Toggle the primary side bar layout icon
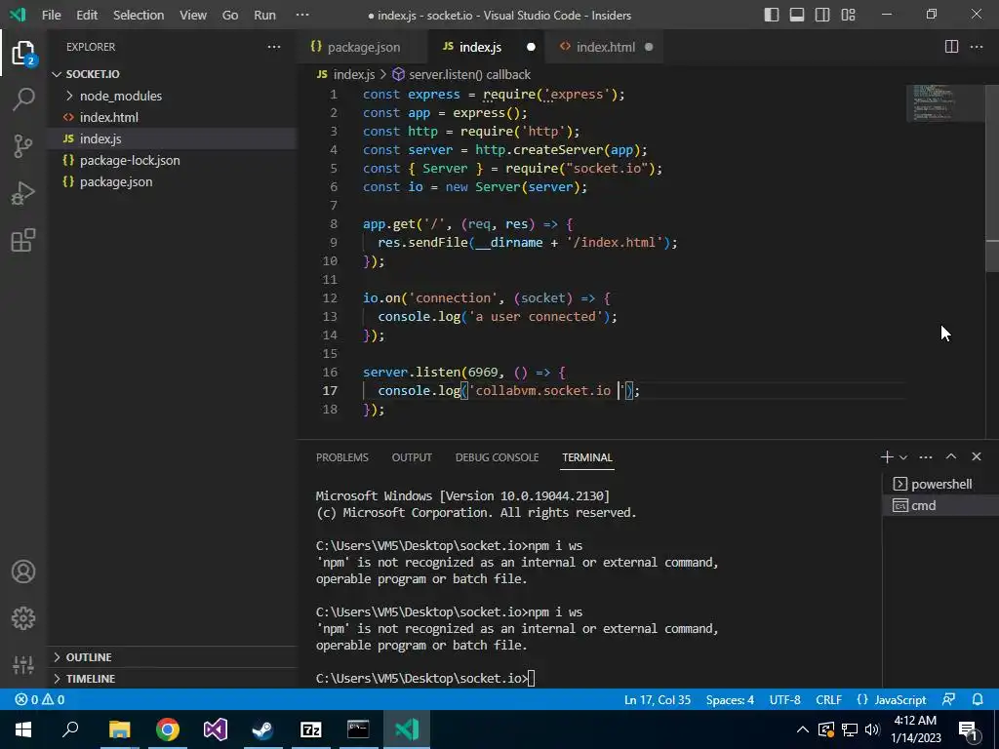 pos(771,15)
